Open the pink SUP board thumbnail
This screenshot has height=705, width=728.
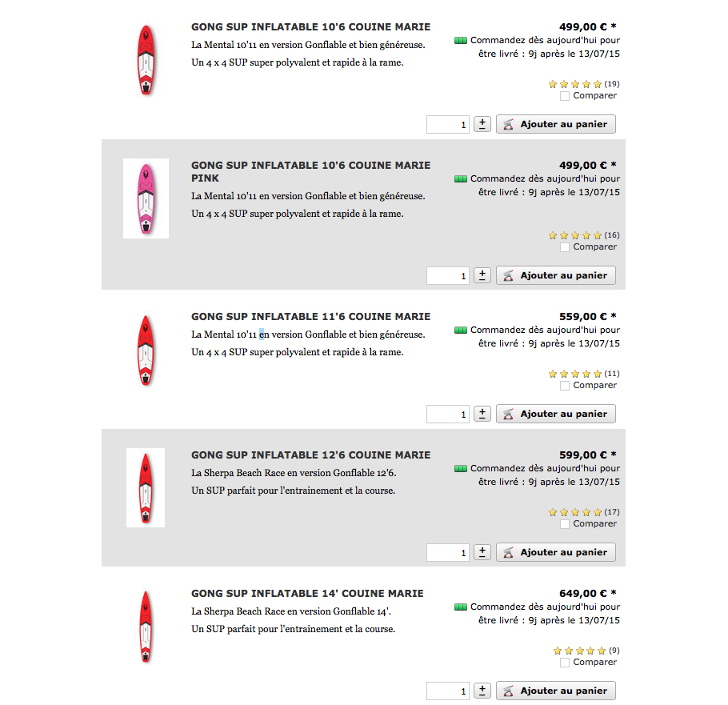point(146,198)
